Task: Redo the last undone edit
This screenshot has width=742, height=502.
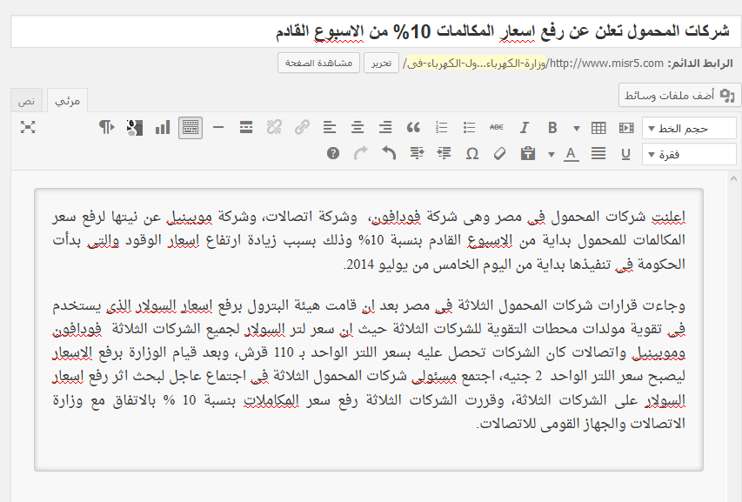Action: (361, 154)
